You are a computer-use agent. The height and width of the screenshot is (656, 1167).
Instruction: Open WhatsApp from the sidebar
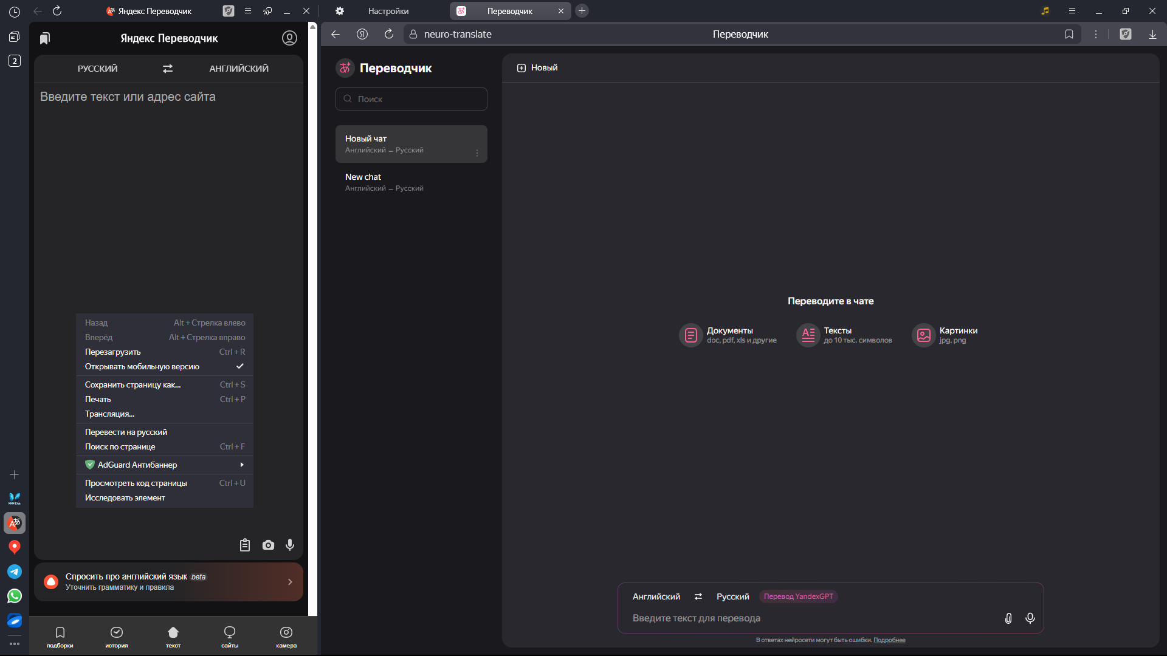15,596
